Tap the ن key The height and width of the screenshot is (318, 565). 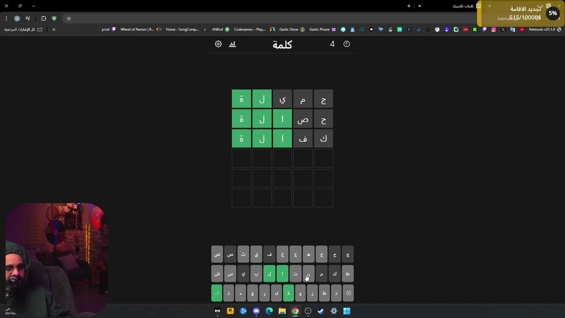click(309, 274)
